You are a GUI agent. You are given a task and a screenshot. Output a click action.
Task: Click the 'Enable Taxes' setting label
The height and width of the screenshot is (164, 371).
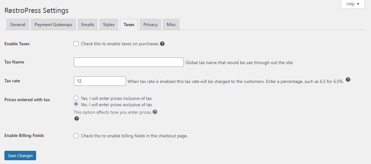click(x=17, y=44)
